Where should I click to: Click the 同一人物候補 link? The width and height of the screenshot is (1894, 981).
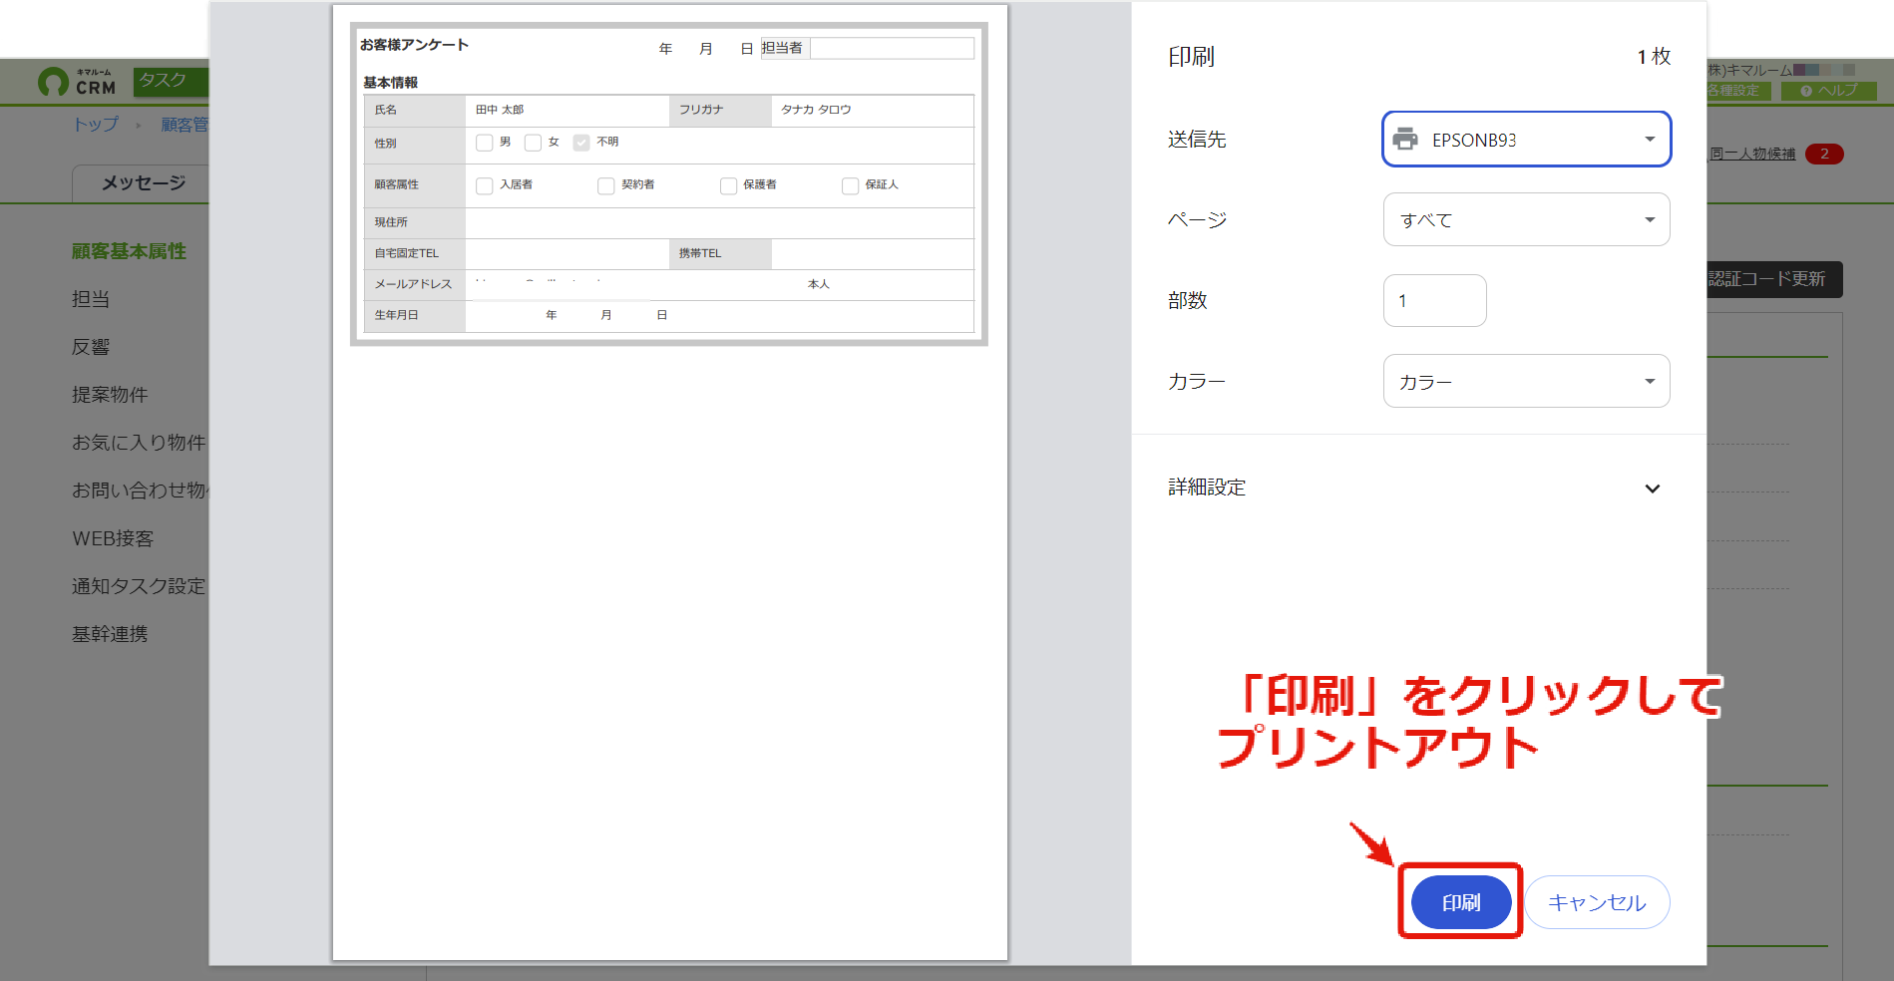[x=1752, y=154]
